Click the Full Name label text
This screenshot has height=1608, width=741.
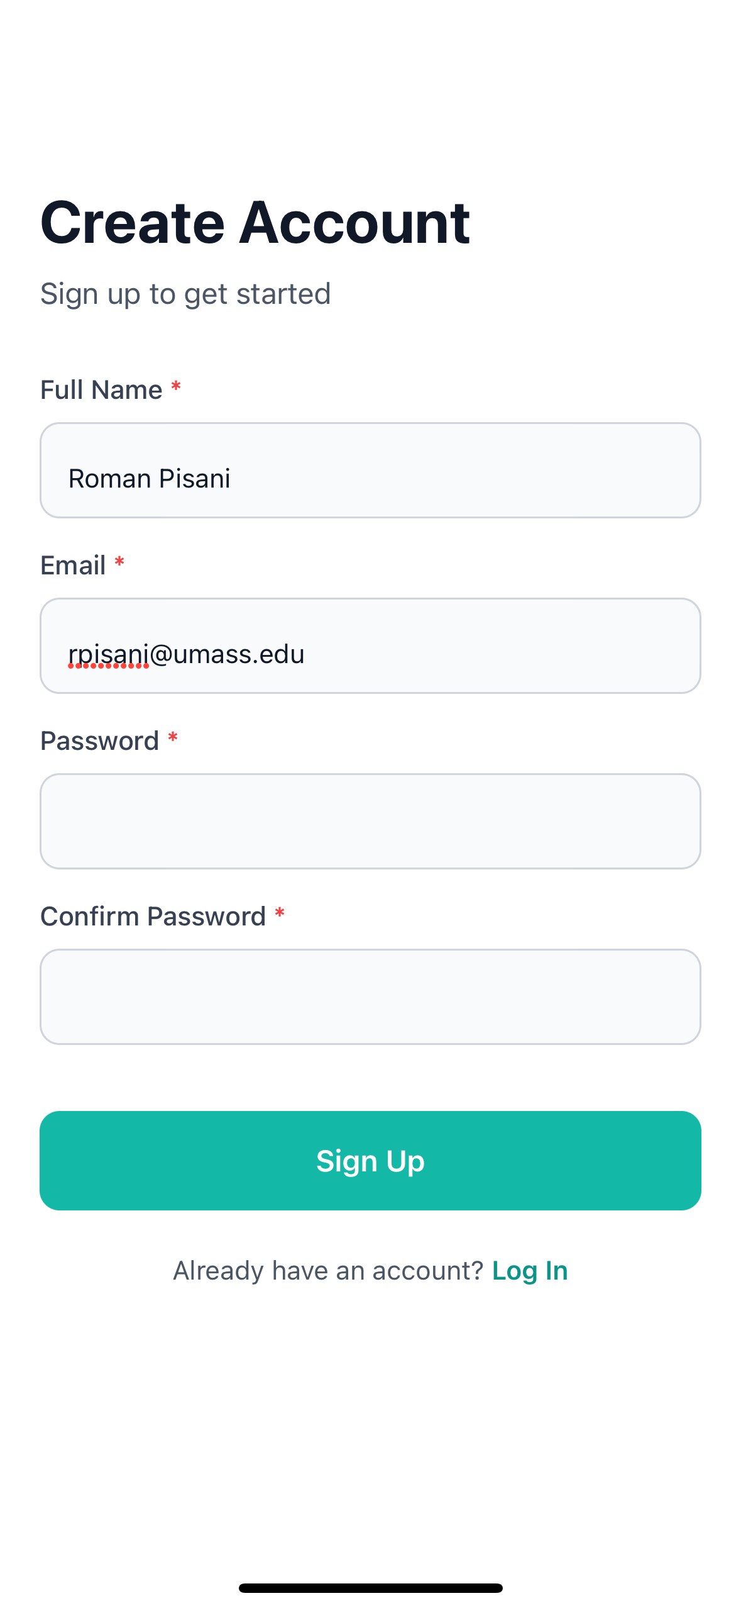[x=101, y=390]
